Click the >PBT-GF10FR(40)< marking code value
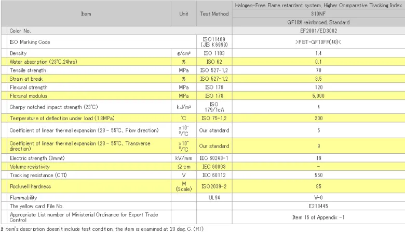 pyautogui.click(x=318, y=42)
